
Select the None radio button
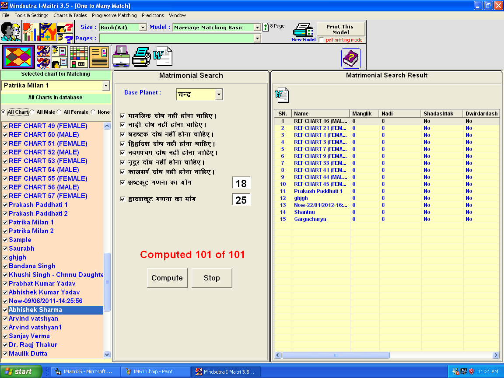[93, 112]
